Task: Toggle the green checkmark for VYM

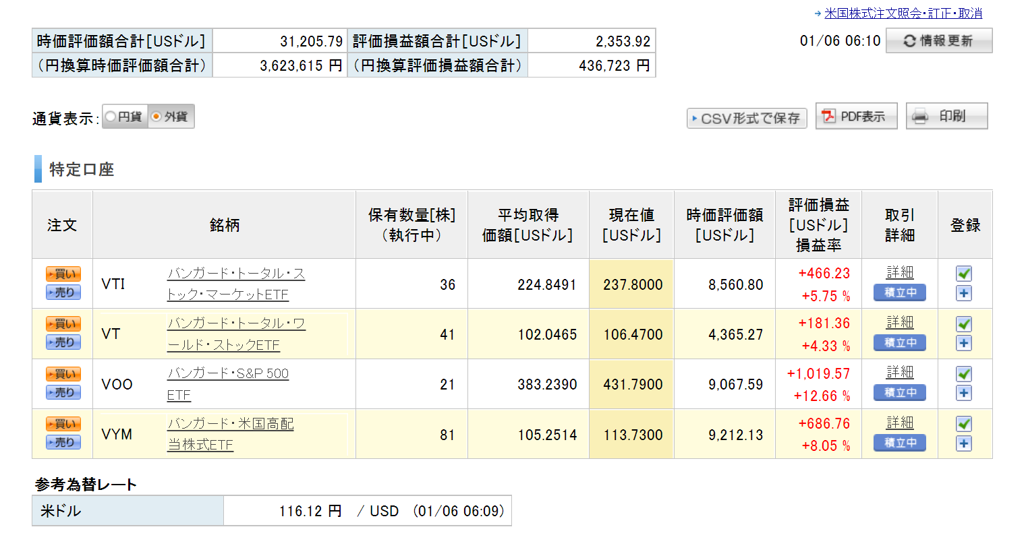Action: click(x=964, y=423)
